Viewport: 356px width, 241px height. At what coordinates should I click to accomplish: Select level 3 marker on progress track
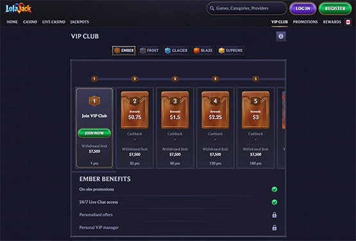click(x=175, y=79)
